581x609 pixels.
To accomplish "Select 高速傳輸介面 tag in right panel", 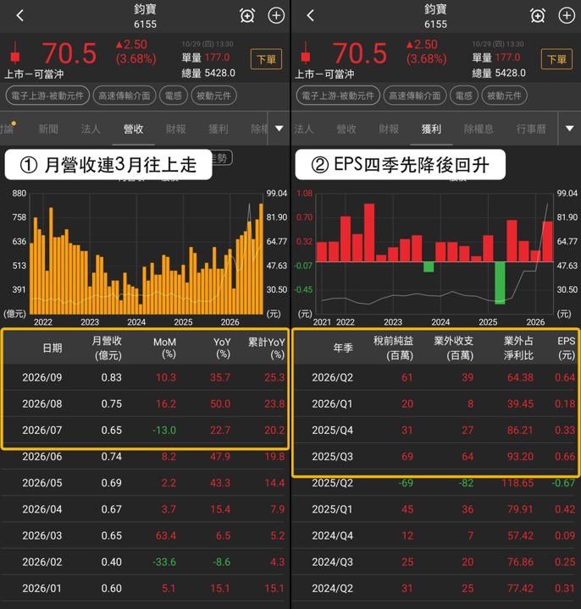I will [415, 96].
